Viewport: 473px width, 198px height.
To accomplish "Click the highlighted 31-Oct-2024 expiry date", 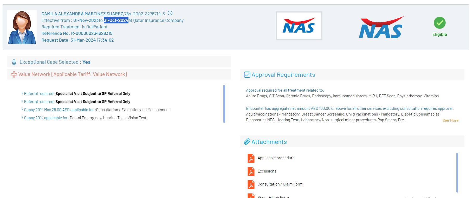I will tap(116, 20).
